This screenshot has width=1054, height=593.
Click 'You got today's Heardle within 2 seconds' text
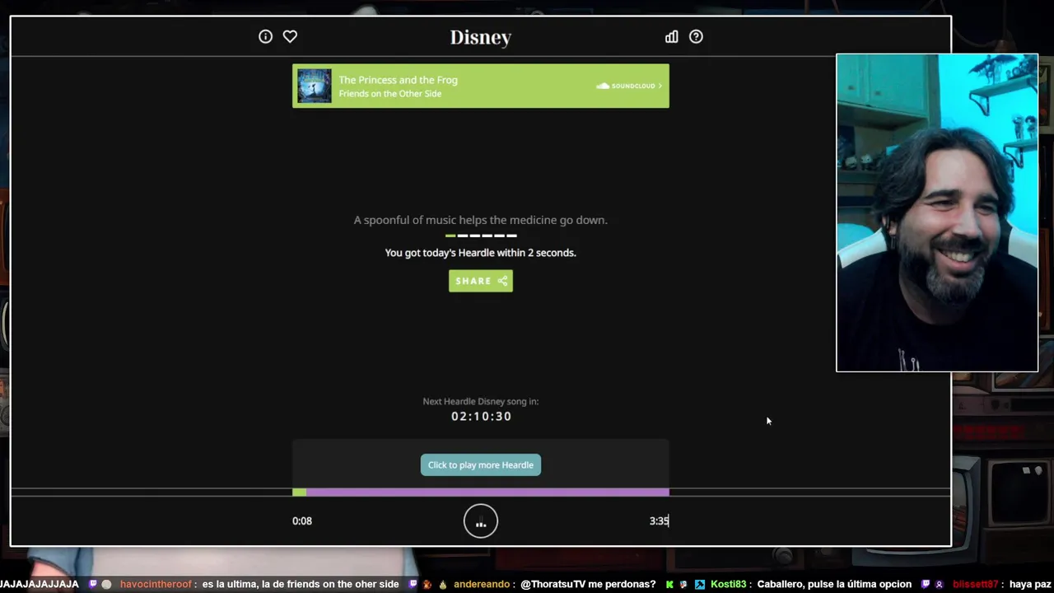[481, 253]
